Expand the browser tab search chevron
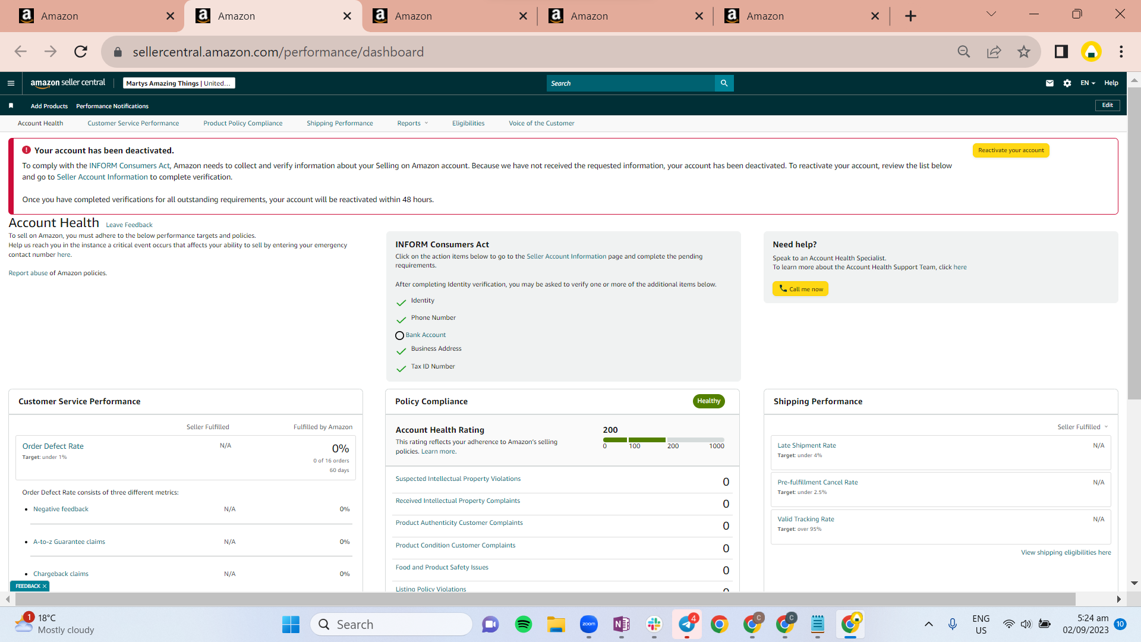Viewport: 1141px width, 642px height. (991, 14)
